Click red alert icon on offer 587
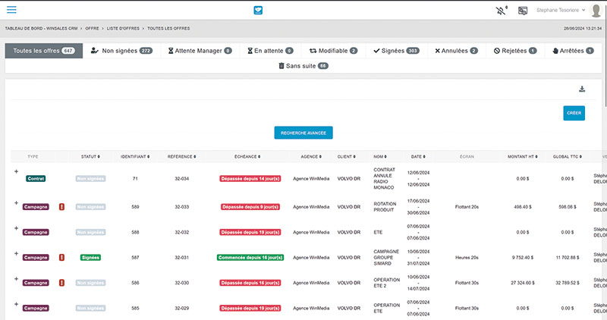The image size is (607, 320). (x=61, y=258)
